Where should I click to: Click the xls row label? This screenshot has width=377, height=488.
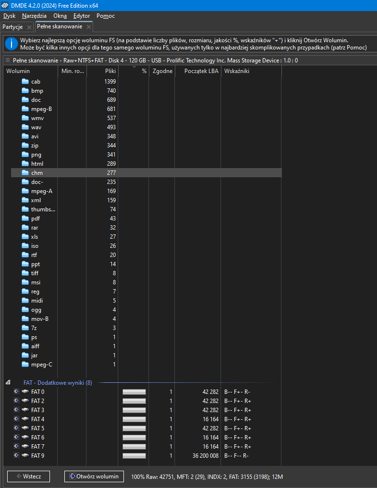(x=35, y=237)
